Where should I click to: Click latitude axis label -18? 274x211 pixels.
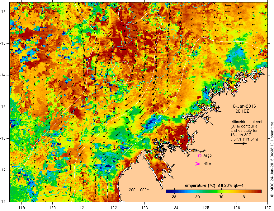click(3, 202)
